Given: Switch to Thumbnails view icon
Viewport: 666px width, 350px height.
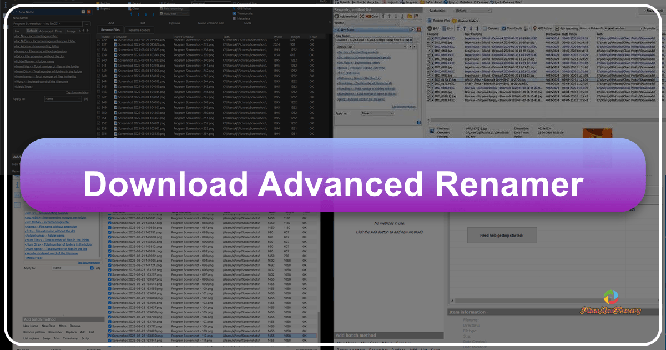Looking at the screenshot, I should (x=502, y=28).
